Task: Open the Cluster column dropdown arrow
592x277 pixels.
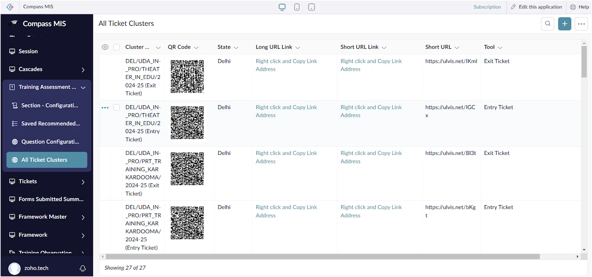Action: (158, 48)
